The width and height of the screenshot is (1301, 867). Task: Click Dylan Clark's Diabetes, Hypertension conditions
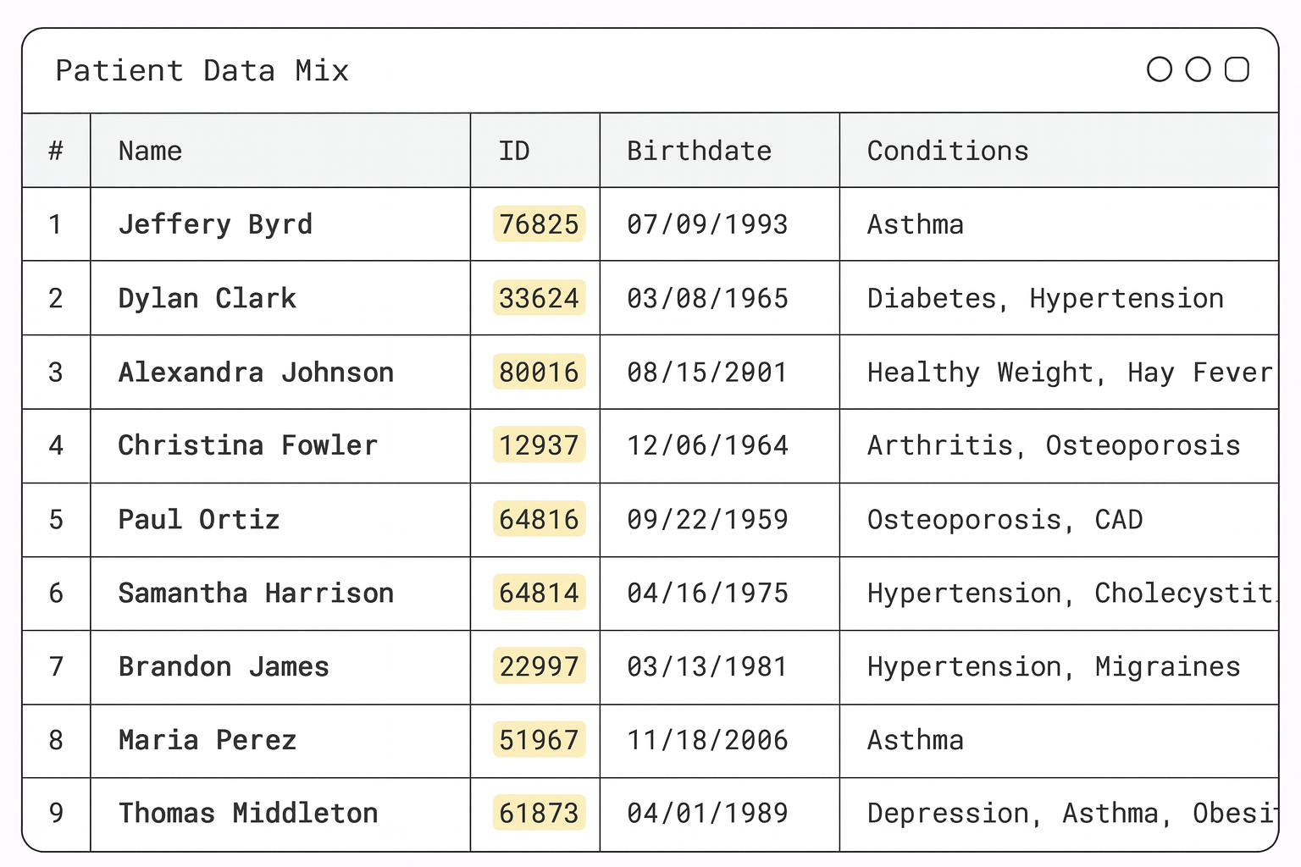click(1045, 298)
